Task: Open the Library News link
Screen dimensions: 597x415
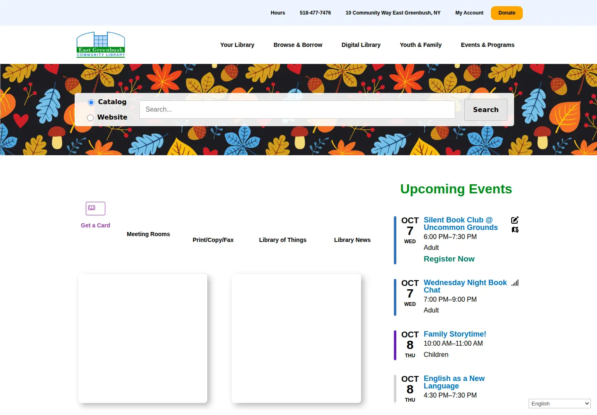Action: pos(352,240)
